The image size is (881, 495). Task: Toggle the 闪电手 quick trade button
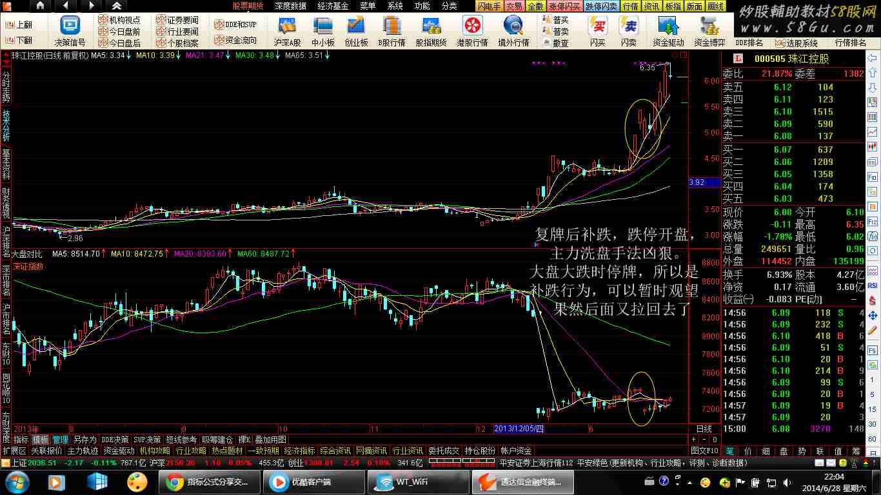point(490,6)
